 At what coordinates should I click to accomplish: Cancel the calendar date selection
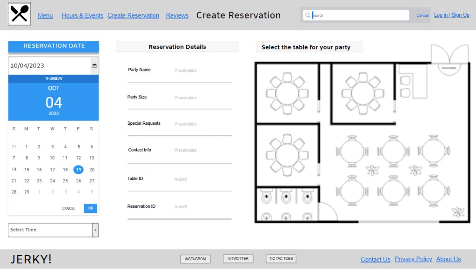click(68, 208)
